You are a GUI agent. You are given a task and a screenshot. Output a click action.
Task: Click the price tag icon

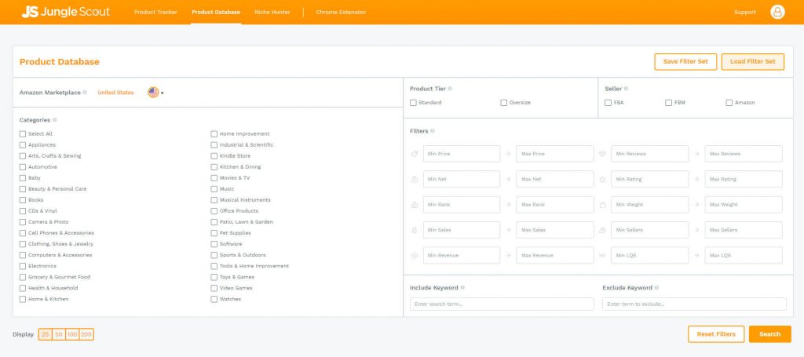(415, 154)
